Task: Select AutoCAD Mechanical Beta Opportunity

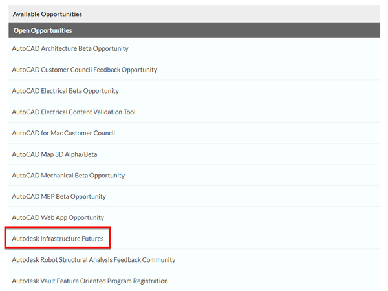Action: [x=69, y=176]
